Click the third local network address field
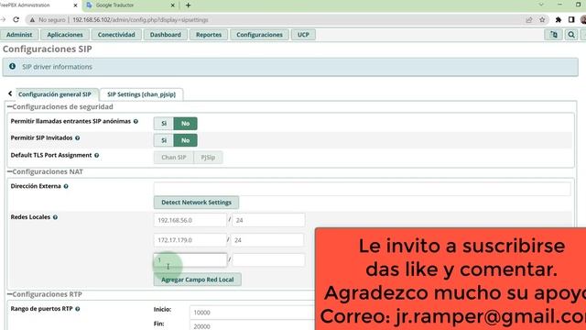The image size is (586, 330). click(190, 260)
